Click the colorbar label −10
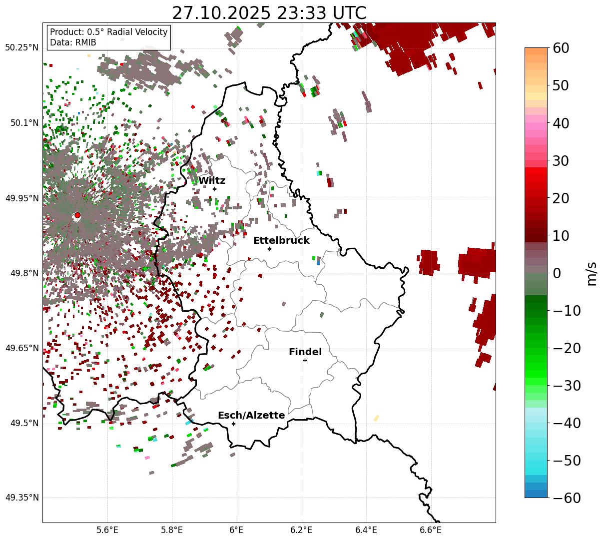 567,310
